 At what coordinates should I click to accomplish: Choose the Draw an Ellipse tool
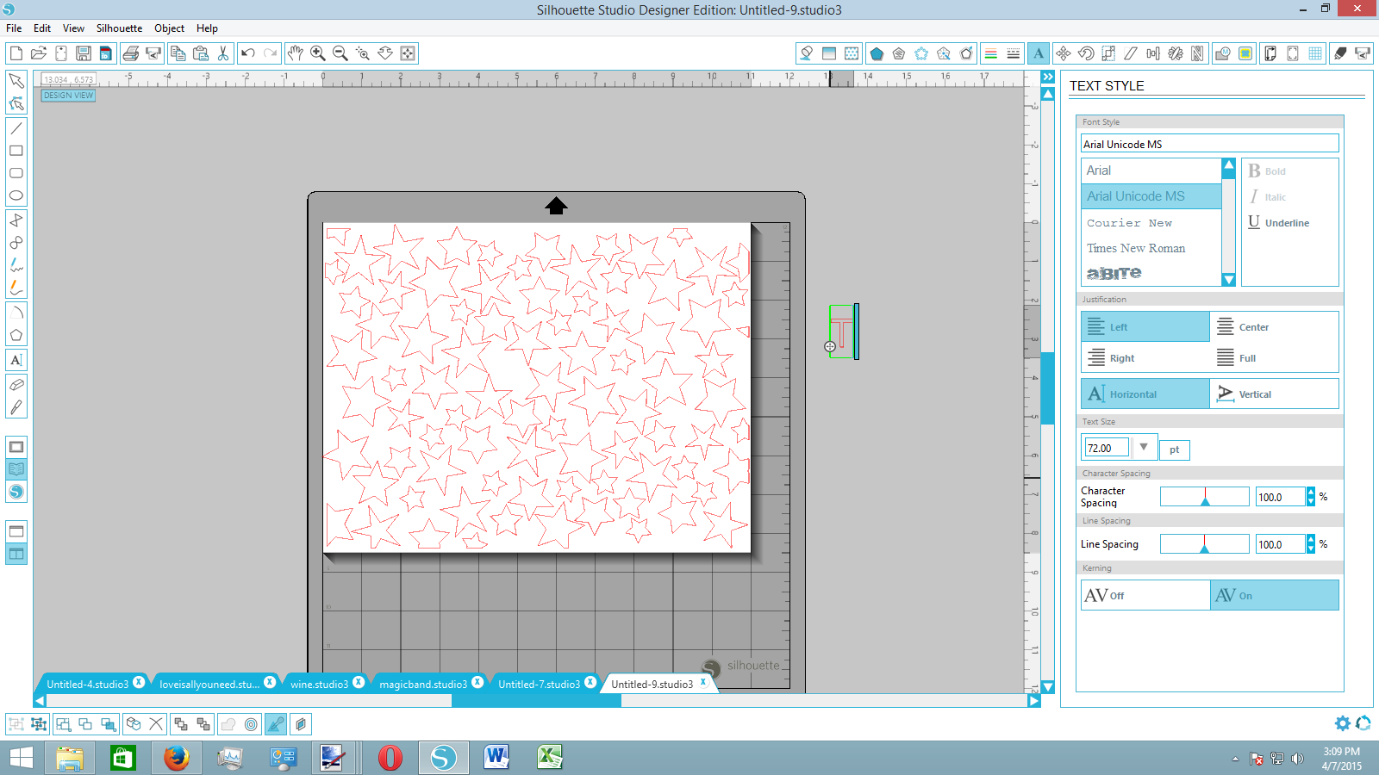pyautogui.click(x=16, y=195)
